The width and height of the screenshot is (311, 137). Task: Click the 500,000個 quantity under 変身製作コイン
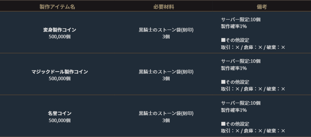pyautogui.click(x=59, y=37)
